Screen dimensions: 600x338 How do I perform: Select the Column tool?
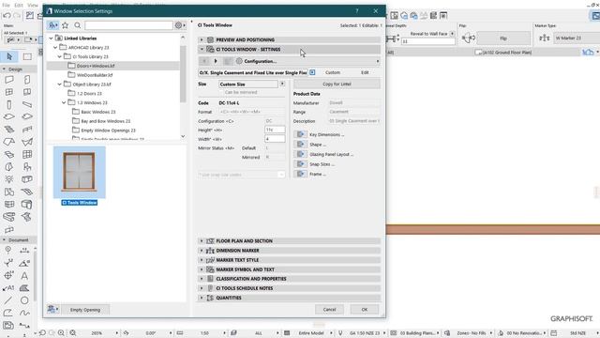coord(9,104)
